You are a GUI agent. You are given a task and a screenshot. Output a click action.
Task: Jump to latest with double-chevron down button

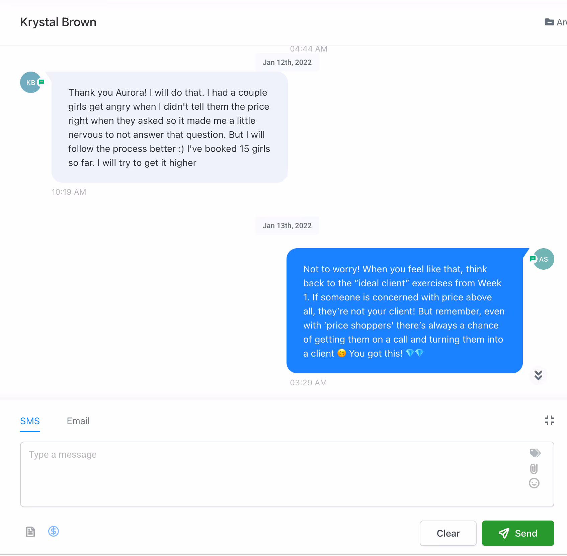tap(538, 375)
